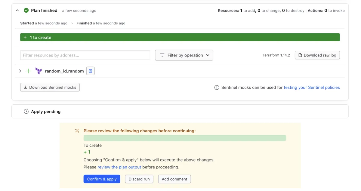
Task: Click the light green changes progress bar
Action: 185,138
